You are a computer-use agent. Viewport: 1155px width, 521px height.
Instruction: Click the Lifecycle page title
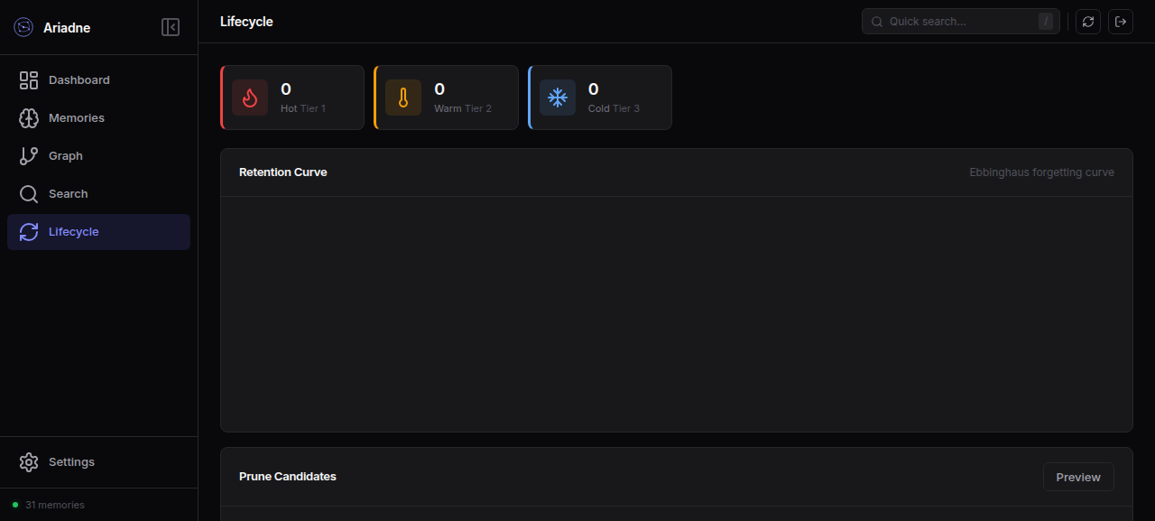(246, 22)
